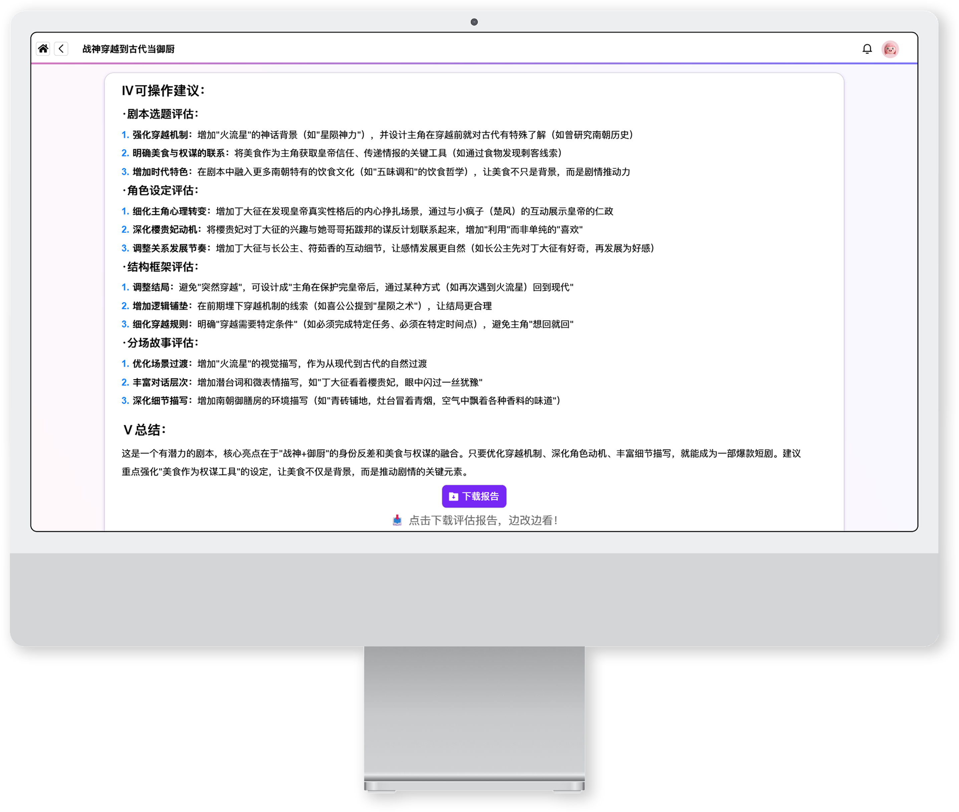The image size is (959, 812).
Task: Click the 下载报告 button
Action: pyautogui.click(x=474, y=496)
